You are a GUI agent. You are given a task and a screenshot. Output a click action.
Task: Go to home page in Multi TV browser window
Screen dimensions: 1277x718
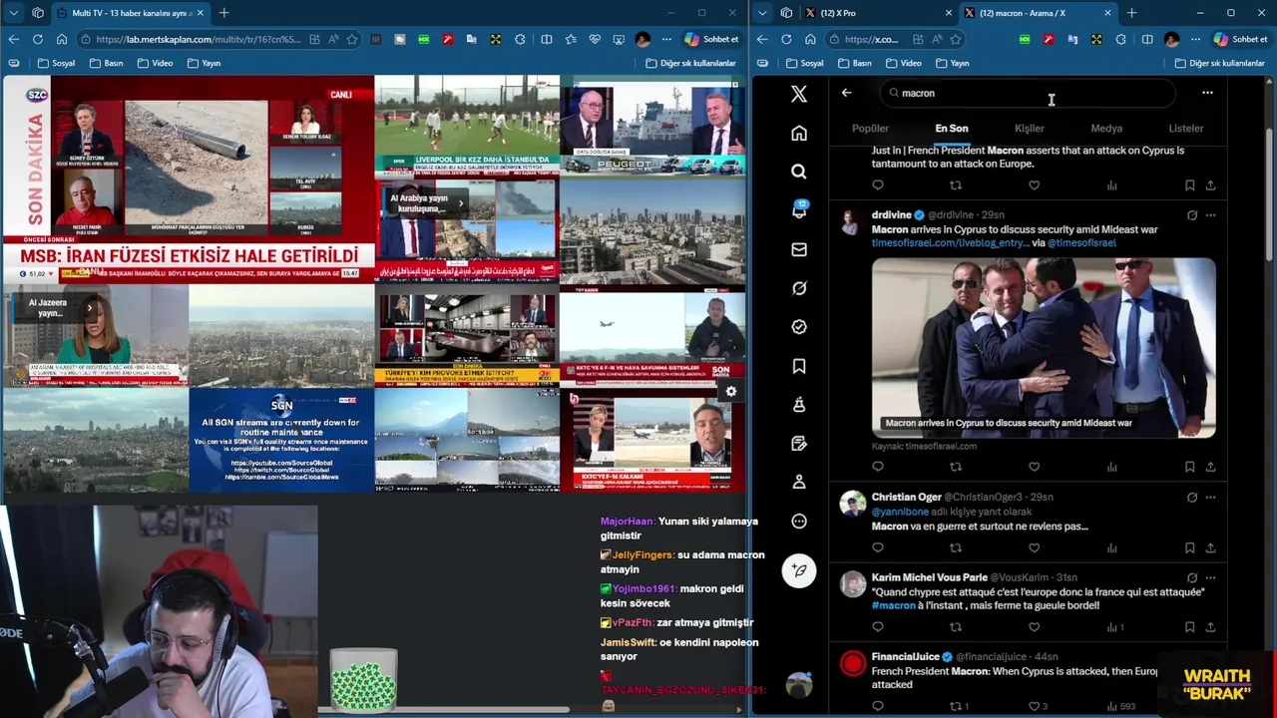62,39
